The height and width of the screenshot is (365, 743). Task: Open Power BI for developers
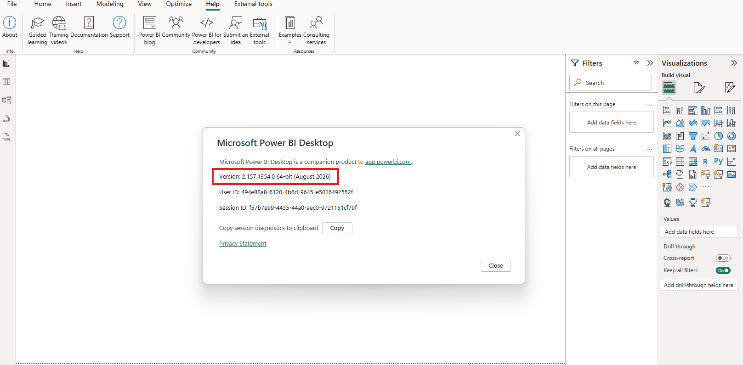207,31
